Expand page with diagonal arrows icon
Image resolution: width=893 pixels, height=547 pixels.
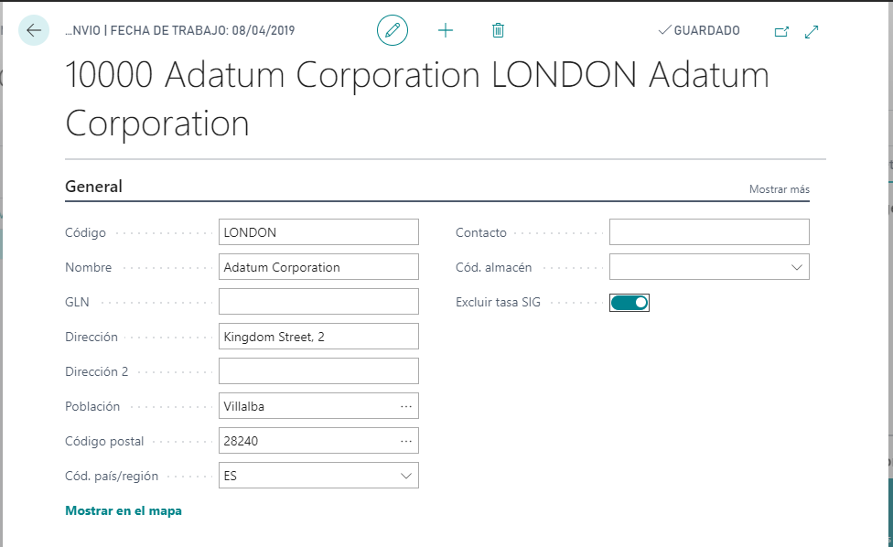tap(812, 31)
